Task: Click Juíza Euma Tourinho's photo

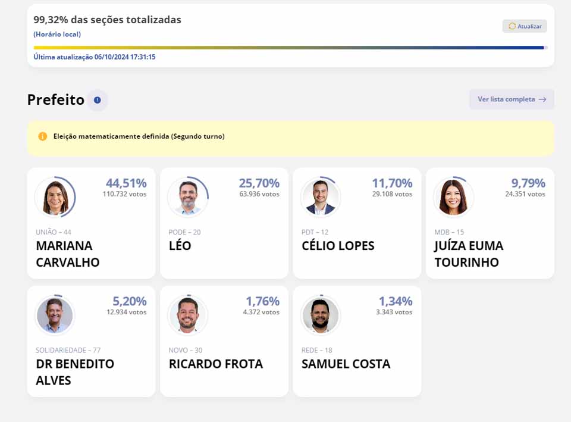Action: pos(454,197)
